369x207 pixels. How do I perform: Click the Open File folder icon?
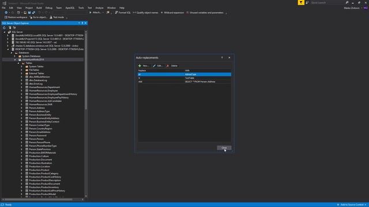pos(25,13)
